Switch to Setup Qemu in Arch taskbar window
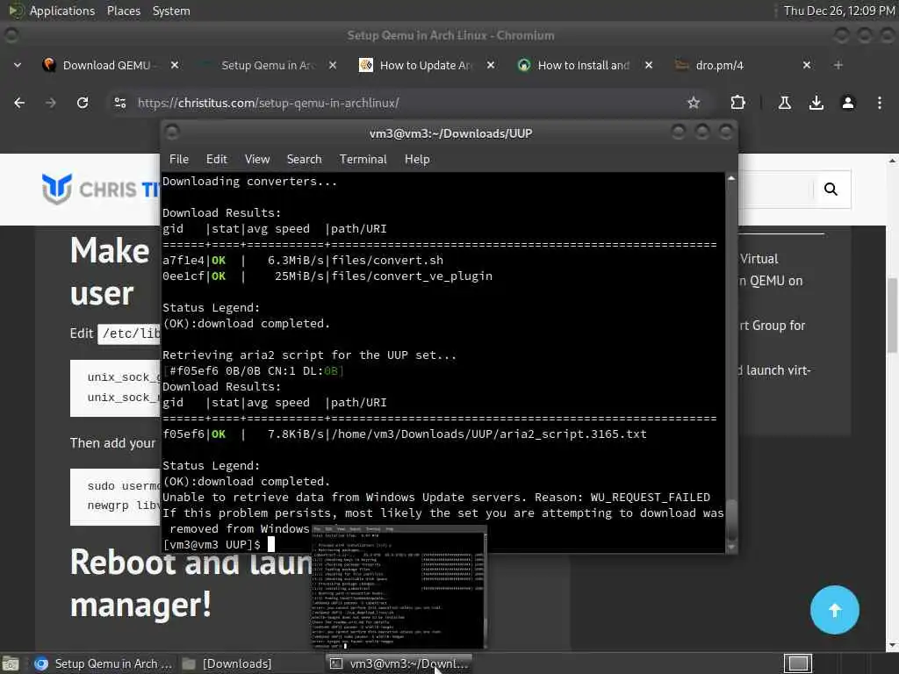The image size is (899, 674). point(104,663)
